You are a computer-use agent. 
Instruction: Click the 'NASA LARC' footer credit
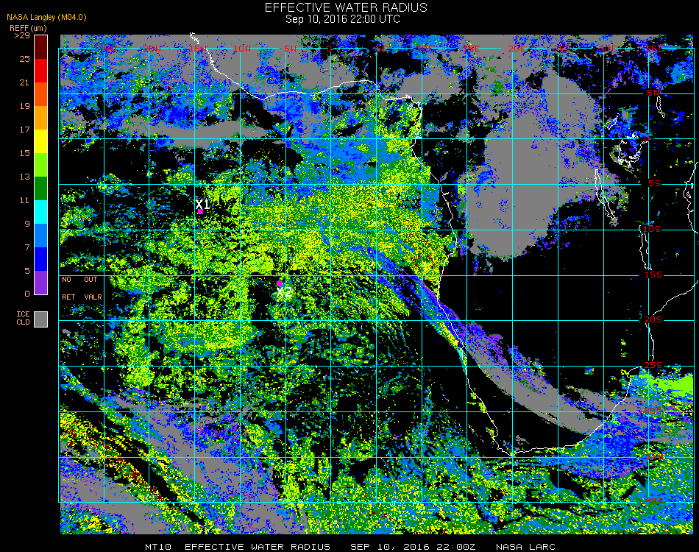click(525, 547)
